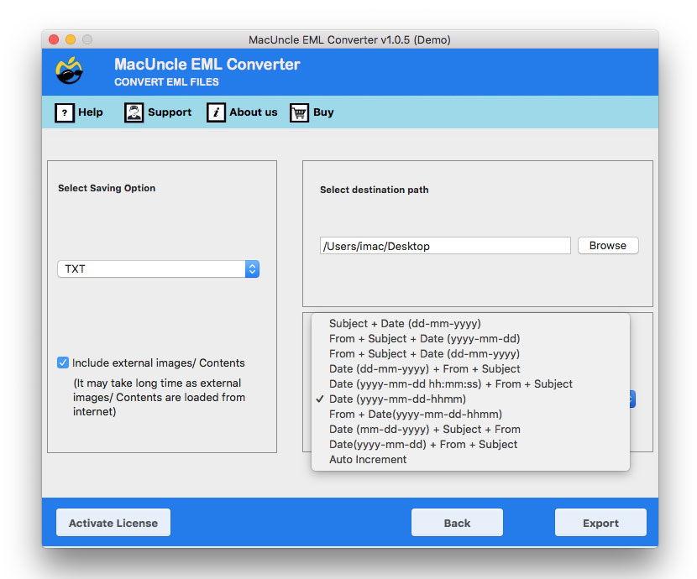Click the Export button
This screenshot has height=579, width=697.
click(x=600, y=523)
